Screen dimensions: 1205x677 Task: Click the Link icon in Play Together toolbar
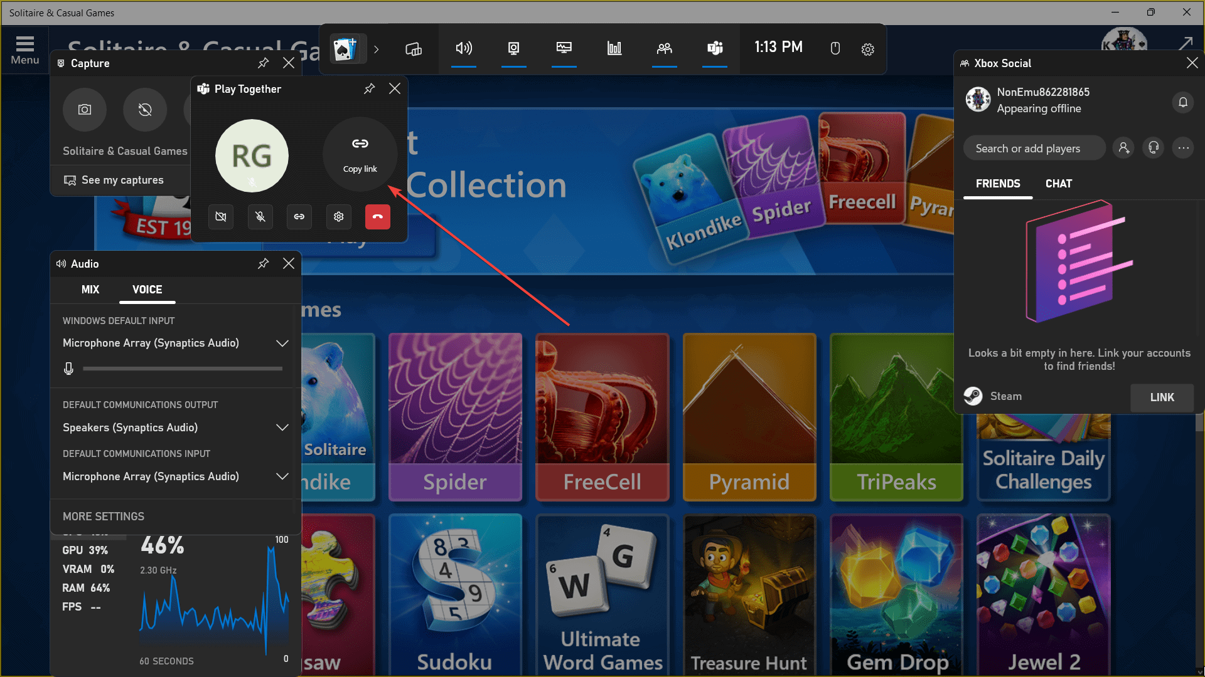click(299, 216)
